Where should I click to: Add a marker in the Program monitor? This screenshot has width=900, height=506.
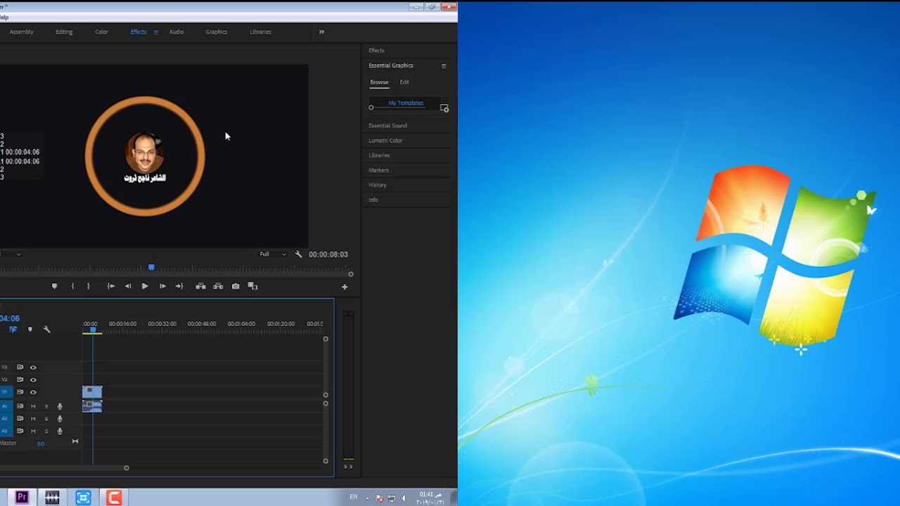point(54,286)
